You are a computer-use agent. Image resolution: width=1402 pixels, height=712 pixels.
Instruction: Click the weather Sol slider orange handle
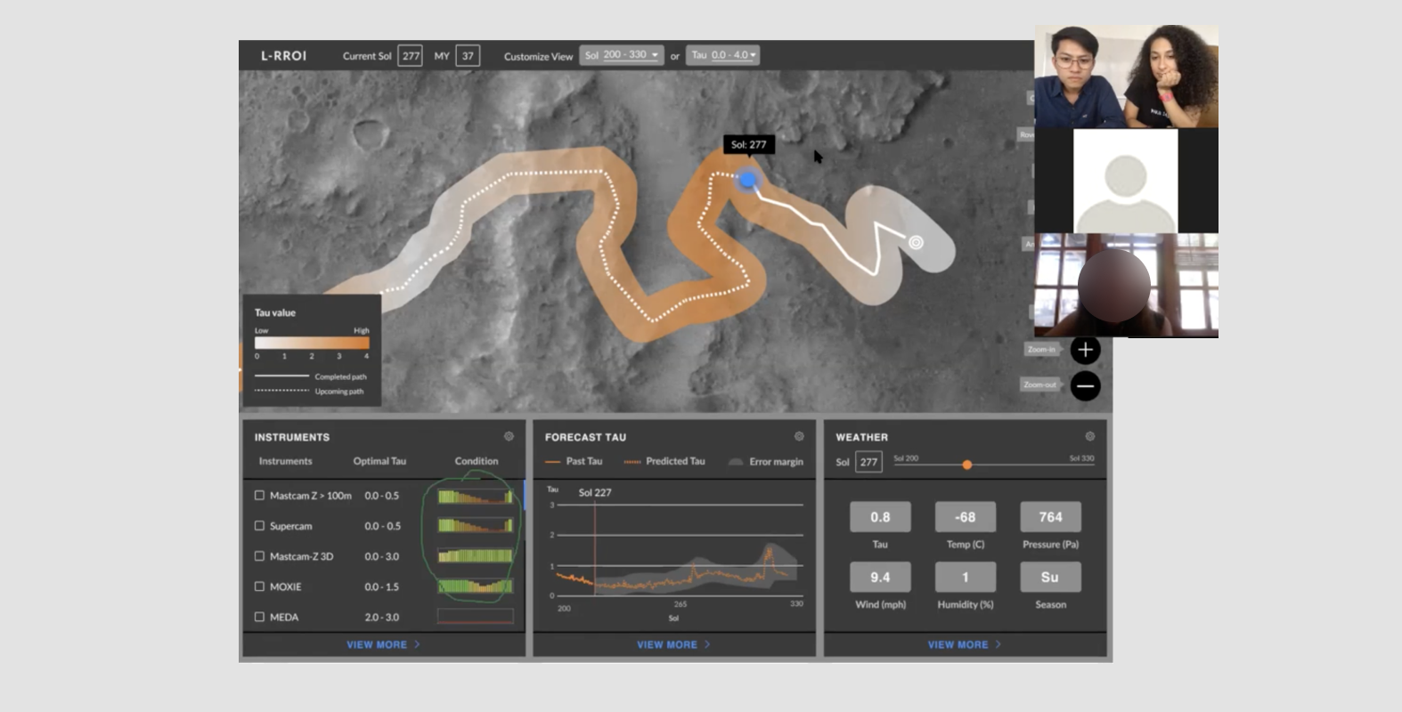967,465
